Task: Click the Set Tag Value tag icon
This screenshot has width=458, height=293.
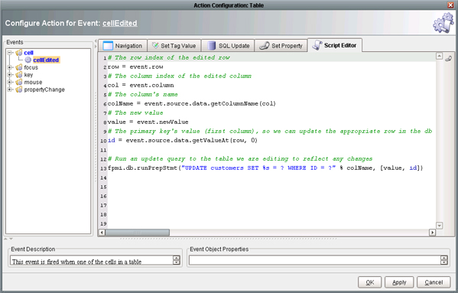Action: [155, 46]
